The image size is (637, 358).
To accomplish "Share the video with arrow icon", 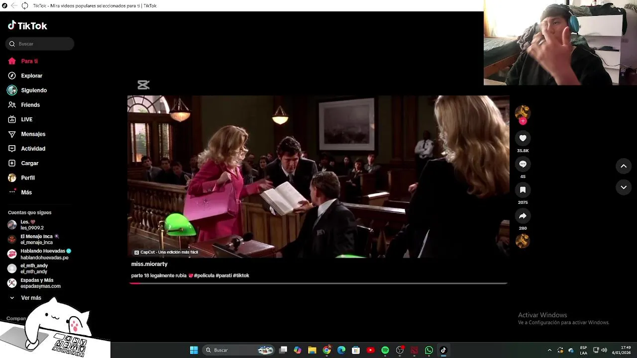I will [523, 216].
